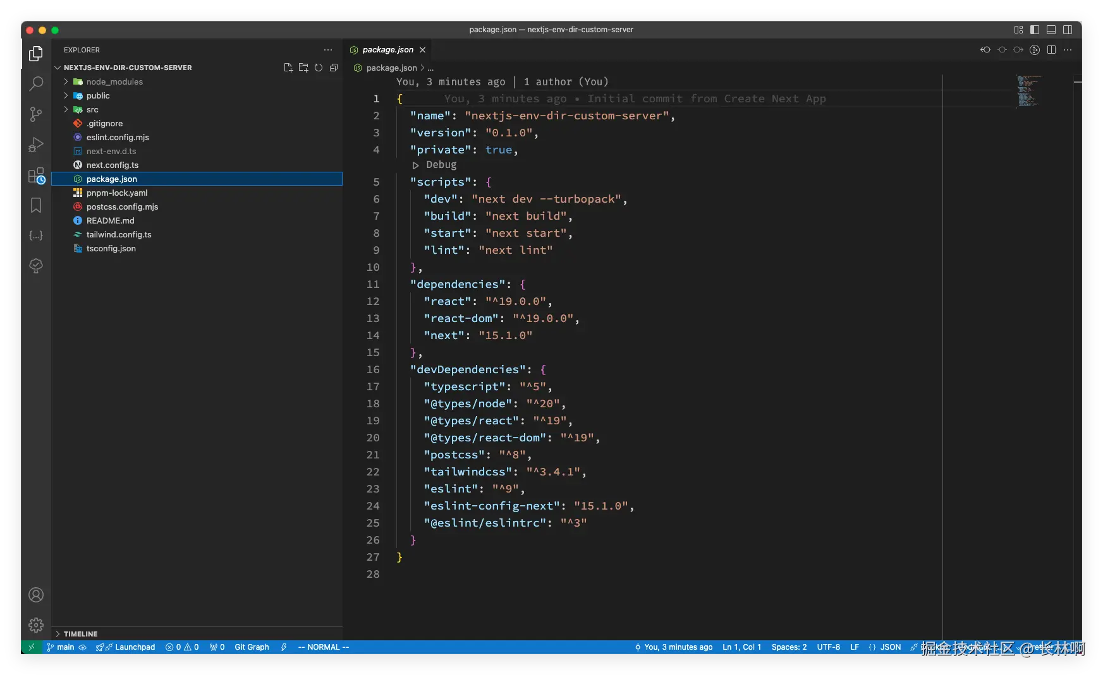Open Explorer views and more actions menu
Viewport: 1103px width, 675px height.
pyautogui.click(x=328, y=50)
